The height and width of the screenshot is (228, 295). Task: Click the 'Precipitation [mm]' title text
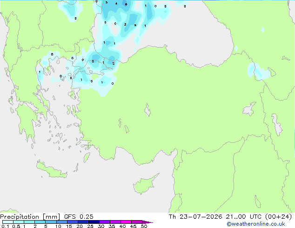[30, 217]
